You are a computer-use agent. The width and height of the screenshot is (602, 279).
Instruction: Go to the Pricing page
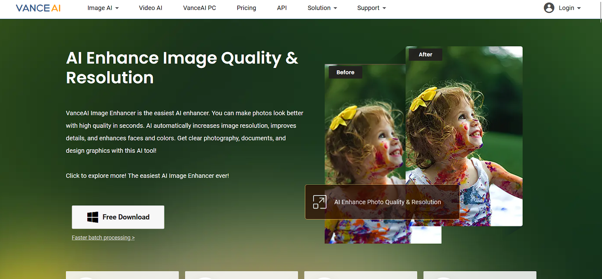point(246,8)
